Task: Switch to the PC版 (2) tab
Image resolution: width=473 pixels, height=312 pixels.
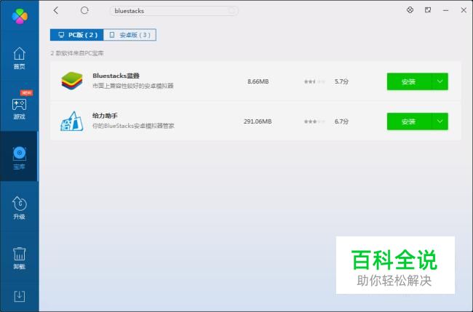Action: tap(77, 35)
